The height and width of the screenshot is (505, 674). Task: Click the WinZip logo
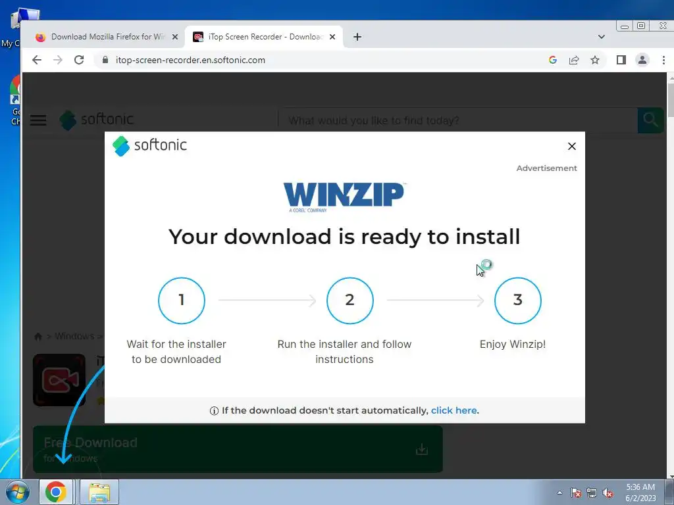tap(344, 197)
